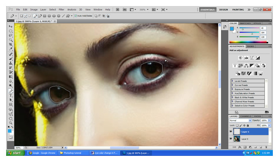This screenshot has height=162, width=279.
Task: Add a Color Balance adjustment
Action: point(246,66)
